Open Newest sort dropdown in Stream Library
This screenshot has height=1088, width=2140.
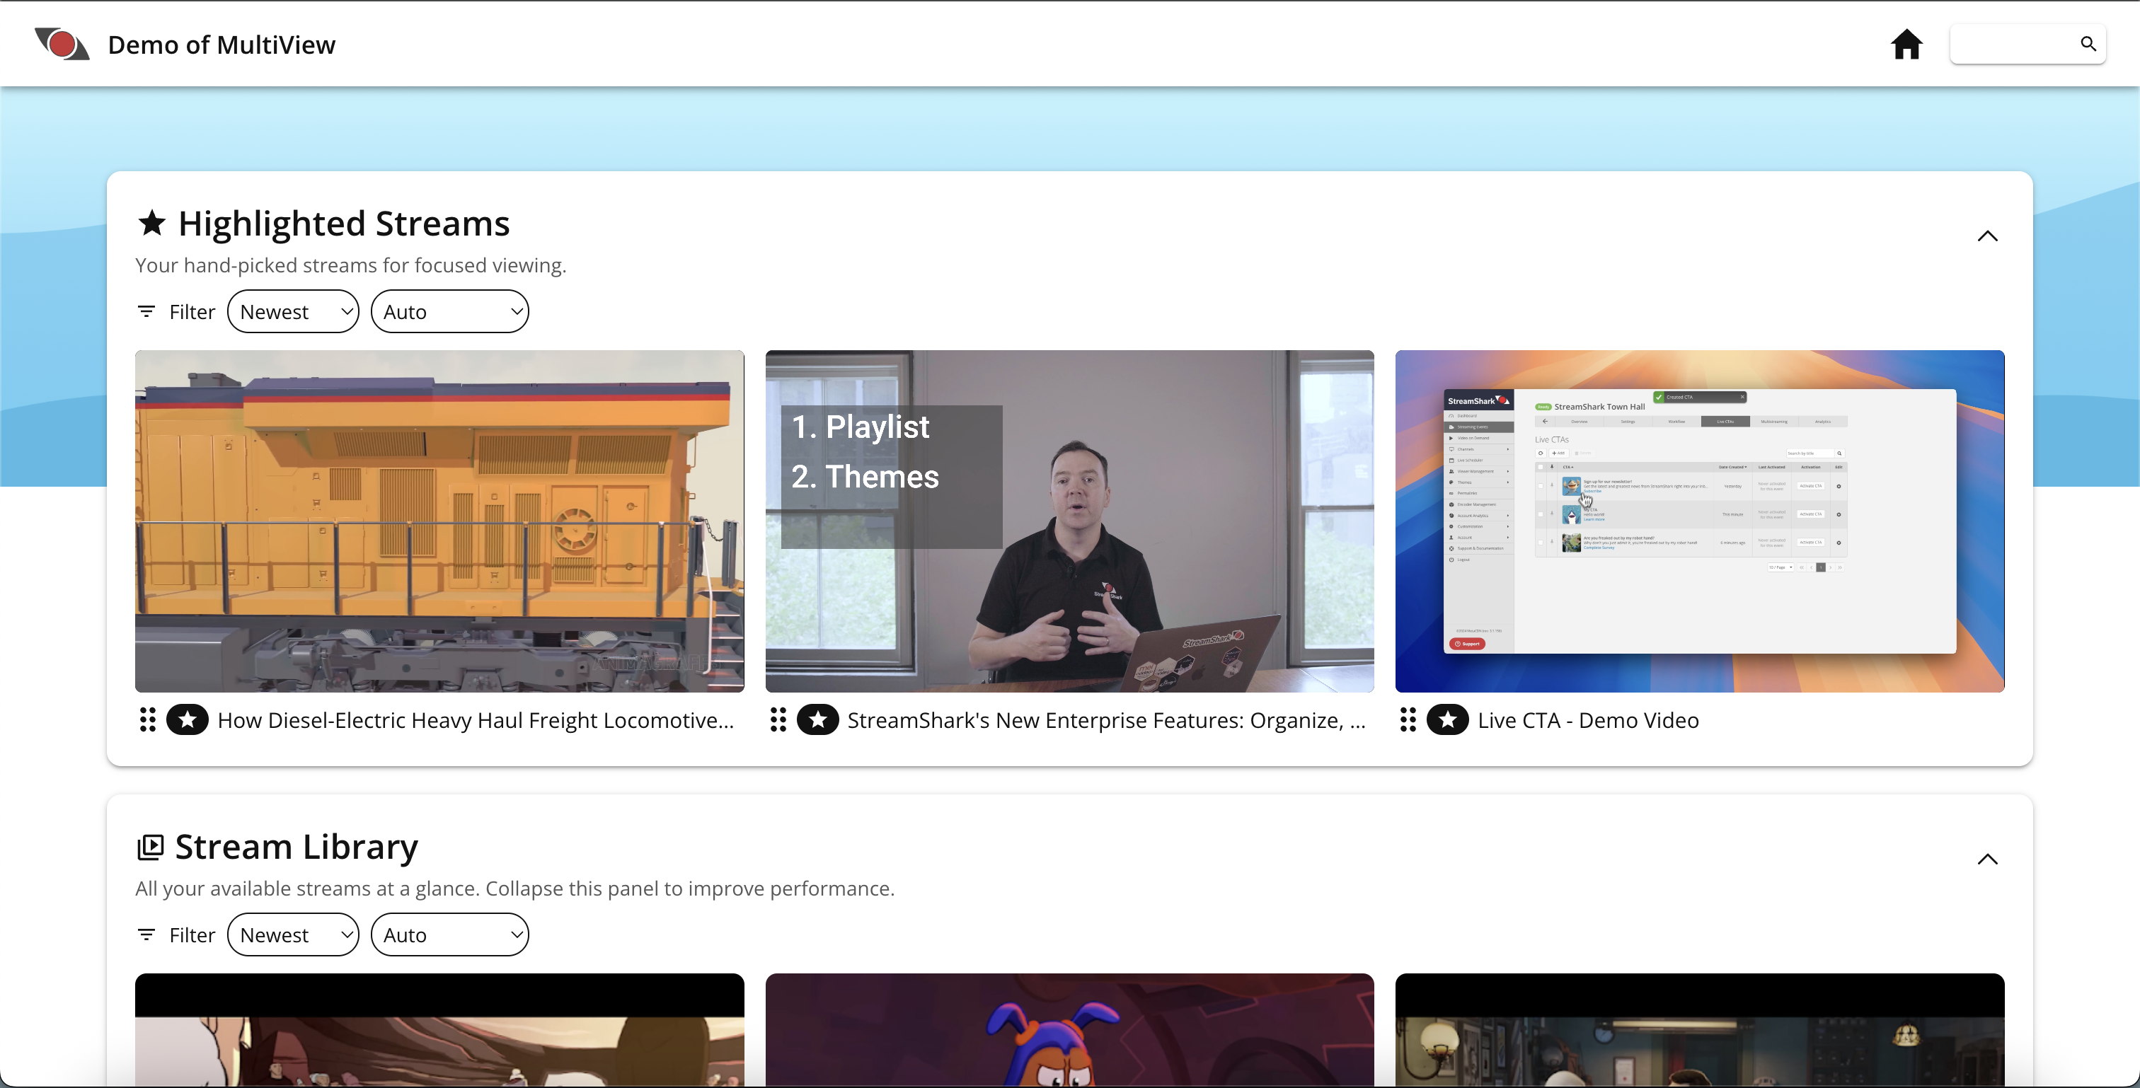[x=293, y=934]
